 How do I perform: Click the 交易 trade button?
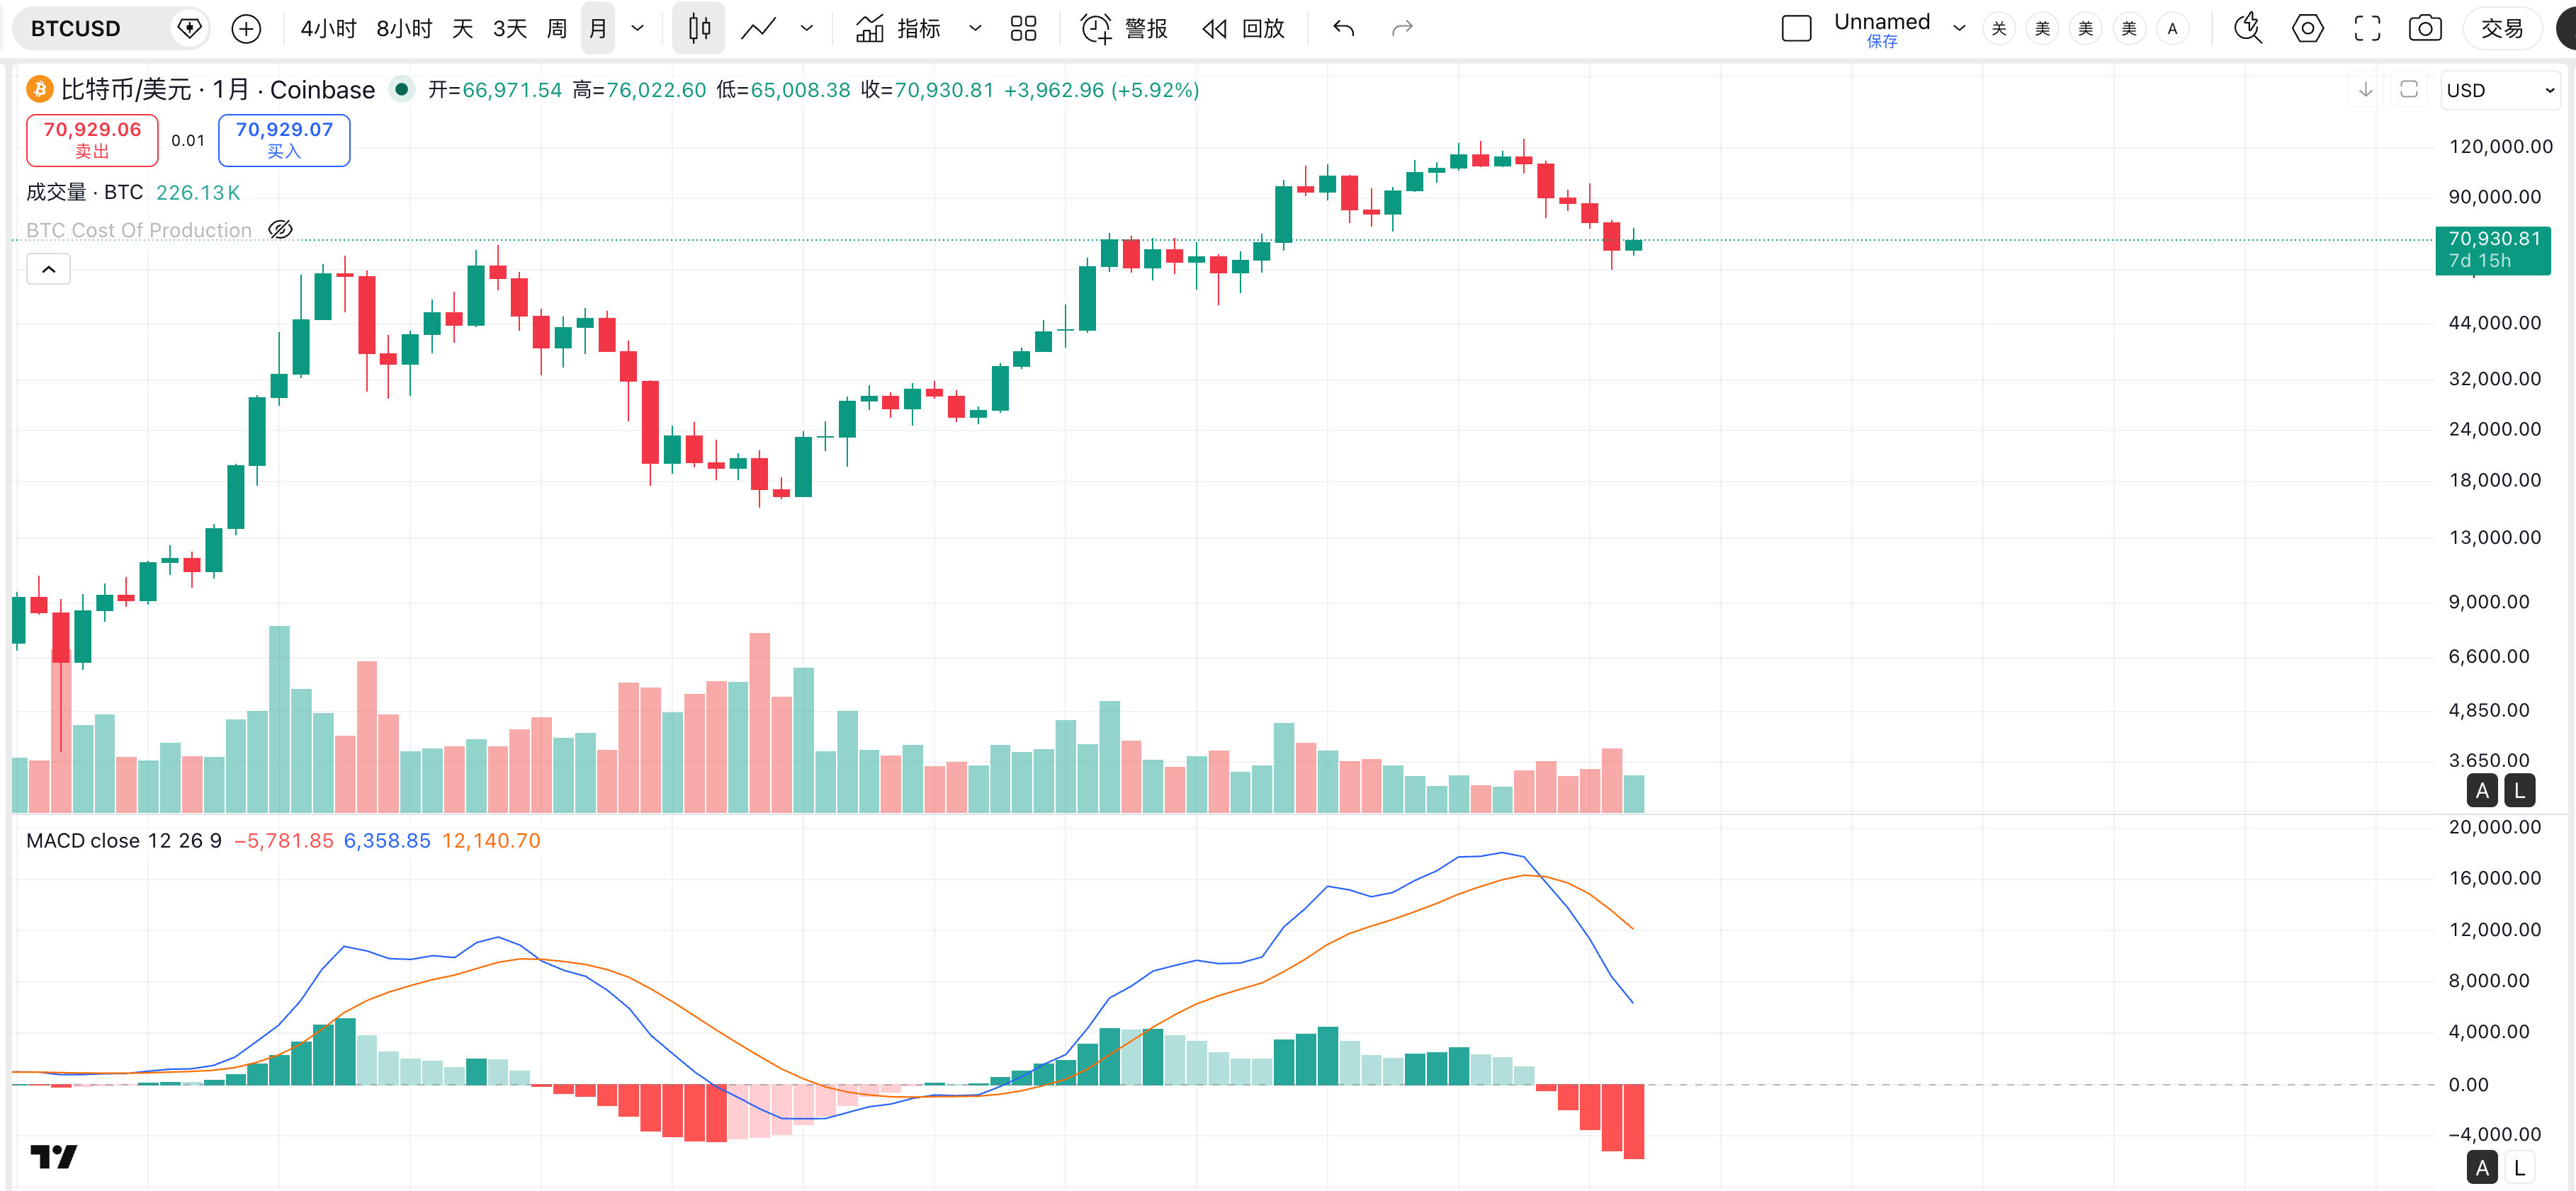point(2502,28)
